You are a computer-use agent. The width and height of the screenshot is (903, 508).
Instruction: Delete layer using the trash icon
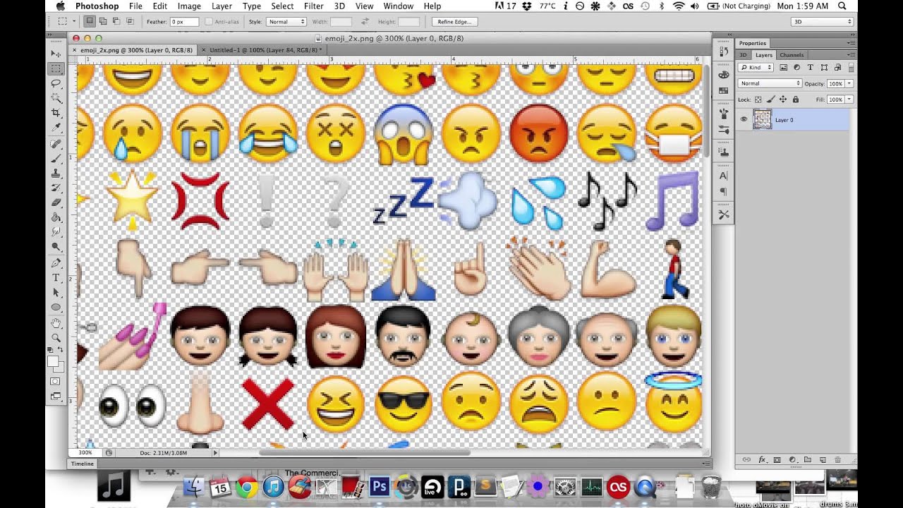[x=837, y=459]
